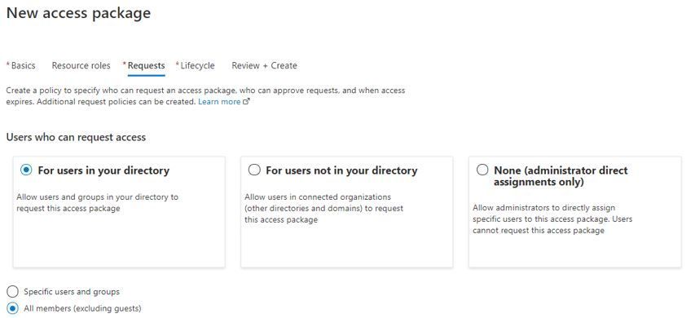Choose For users not in your directory radio
The image size is (695, 318).
point(254,170)
